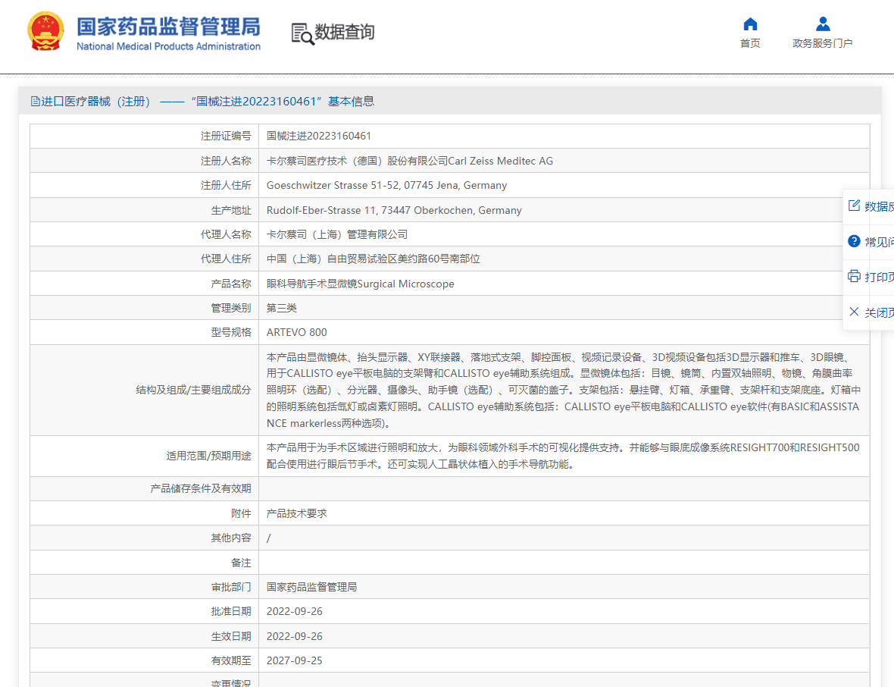Click the 适用范围/预期用途 label

(208, 456)
